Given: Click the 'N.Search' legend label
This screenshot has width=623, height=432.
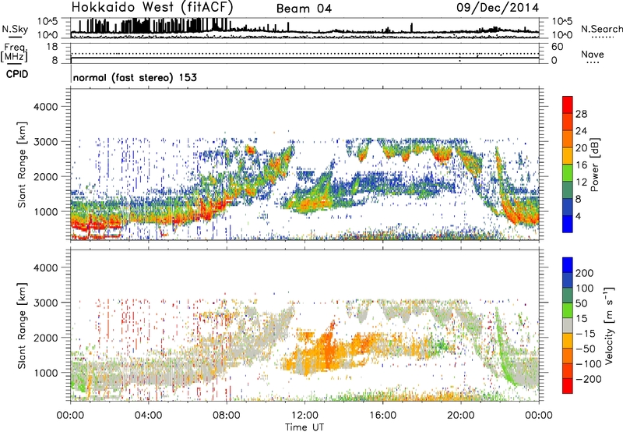Looking at the screenshot, I should (x=601, y=29).
